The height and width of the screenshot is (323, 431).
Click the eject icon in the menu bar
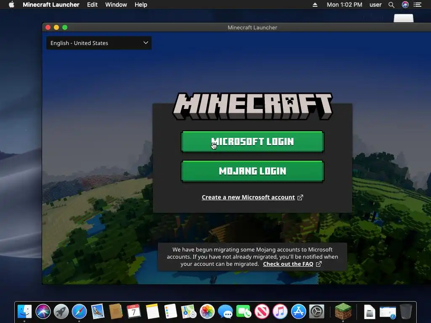coord(315,5)
